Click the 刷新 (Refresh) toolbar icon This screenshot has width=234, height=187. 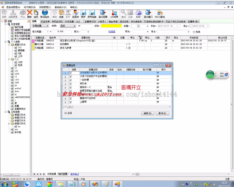tap(4, 14)
